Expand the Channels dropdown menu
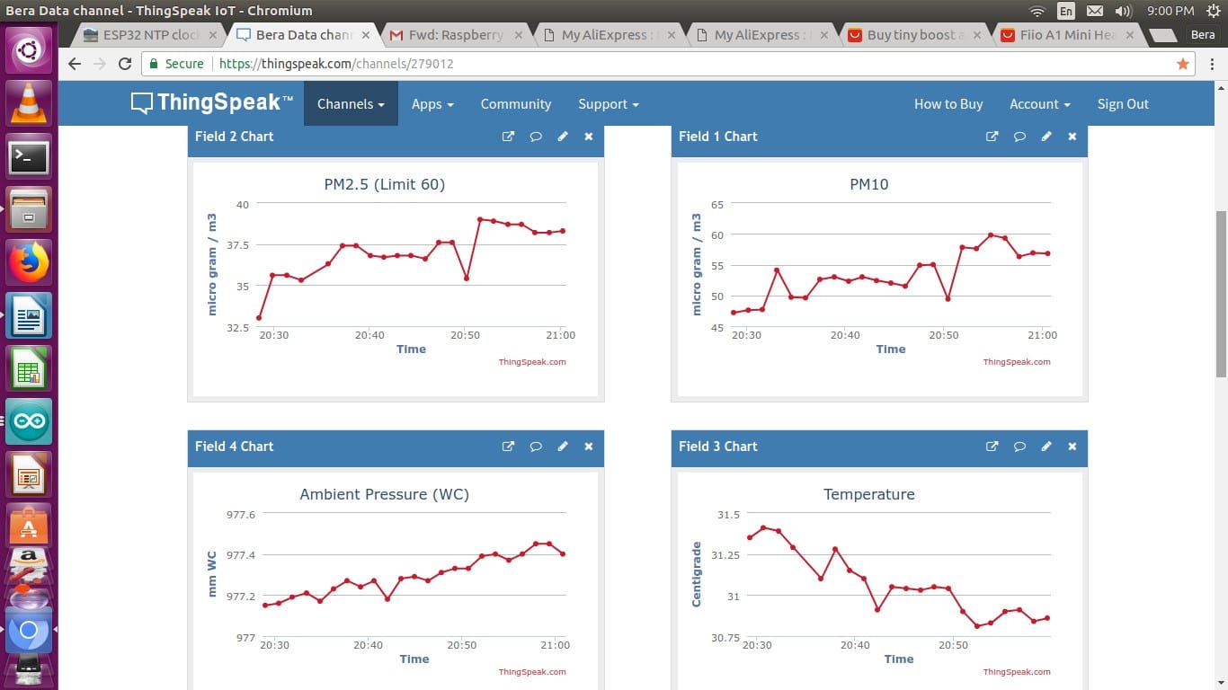The image size is (1228, 690). (x=351, y=104)
